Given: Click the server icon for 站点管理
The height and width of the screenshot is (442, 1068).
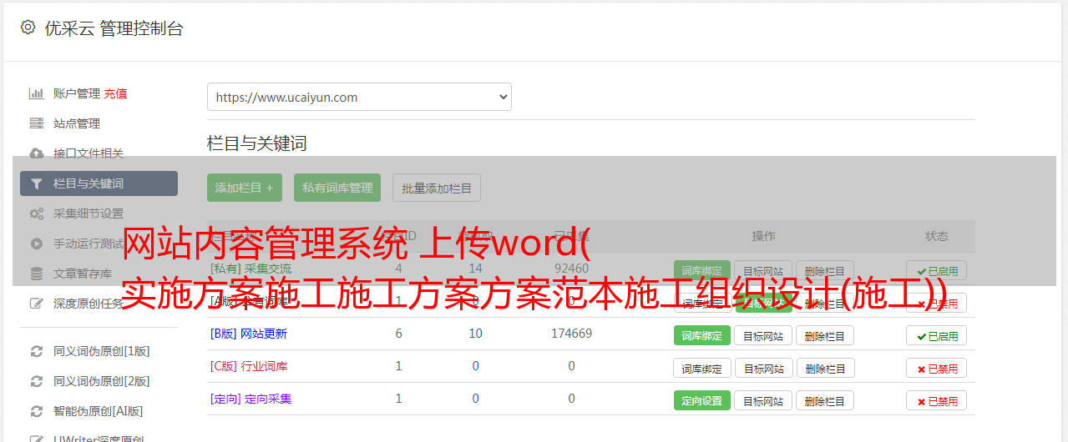Looking at the screenshot, I should [37, 123].
